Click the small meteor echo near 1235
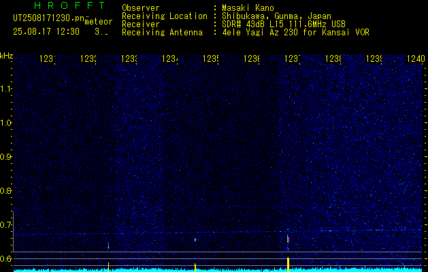Image resolution: width=428 pixels, height=272 pixels. [x=195, y=240]
